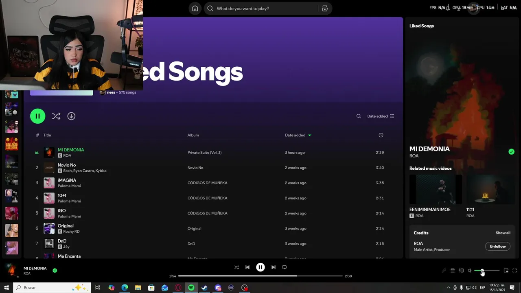Sort by Date added column header

pyautogui.click(x=298, y=135)
